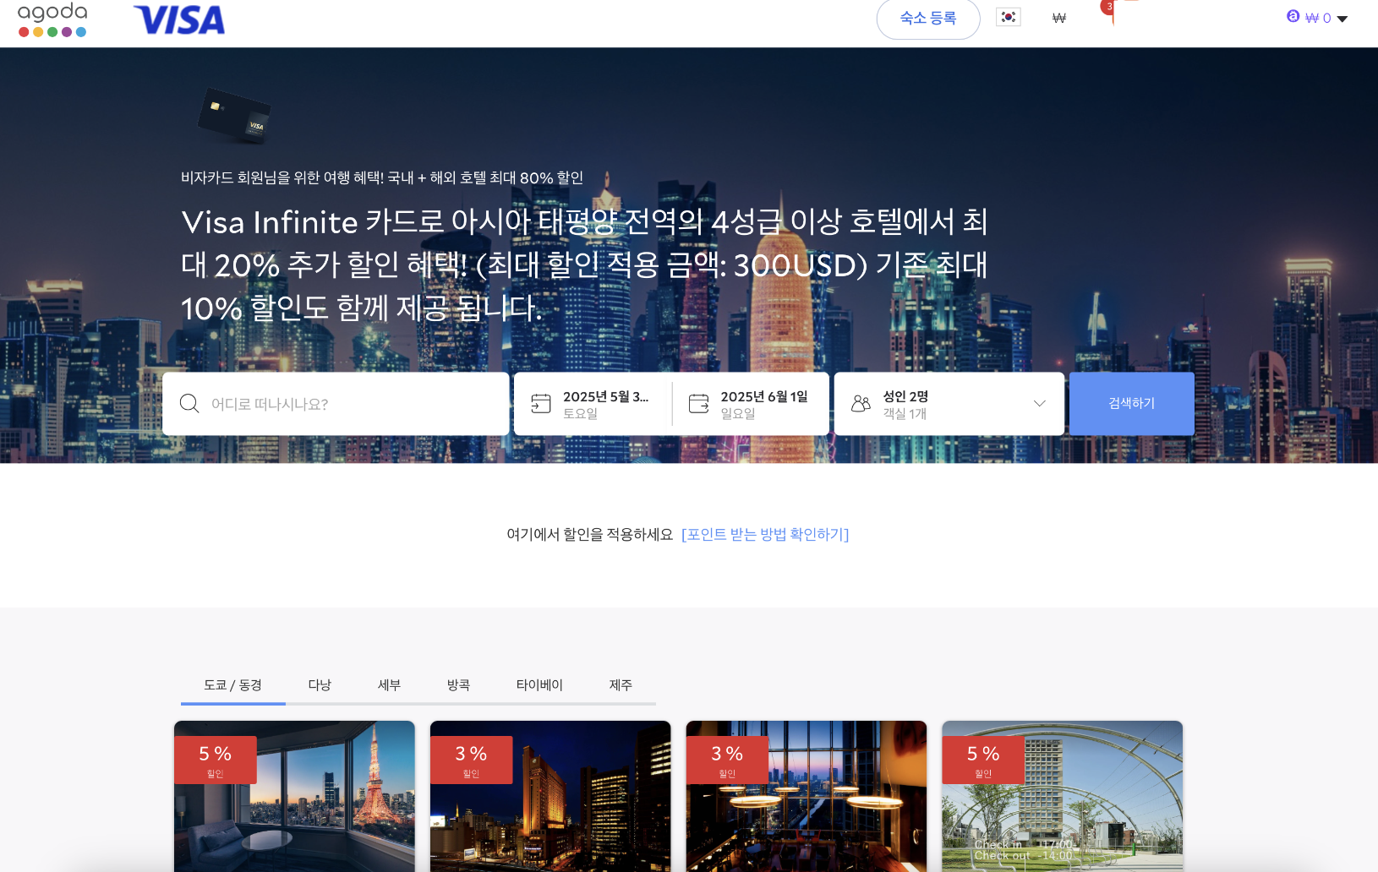Click the guests people icon

(x=861, y=404)
